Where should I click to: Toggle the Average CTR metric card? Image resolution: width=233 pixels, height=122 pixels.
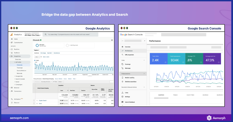pos(194,59)
